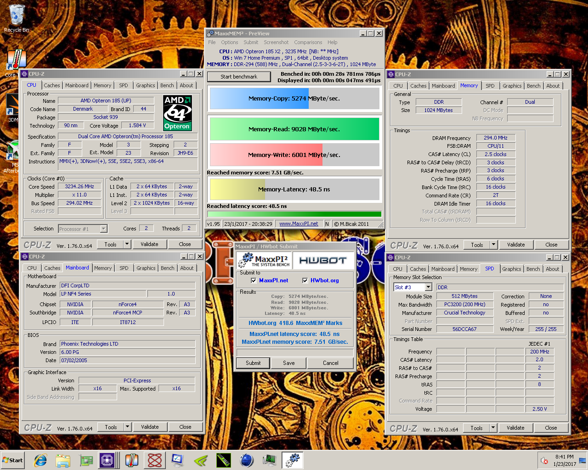Click title bar icon of the Memory CPU-Z window
The height and width of the screenshot is (470, 588).
(x=391, y=74)
